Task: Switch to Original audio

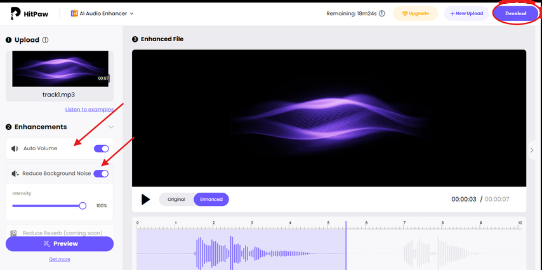Action: tap(176, 199)
